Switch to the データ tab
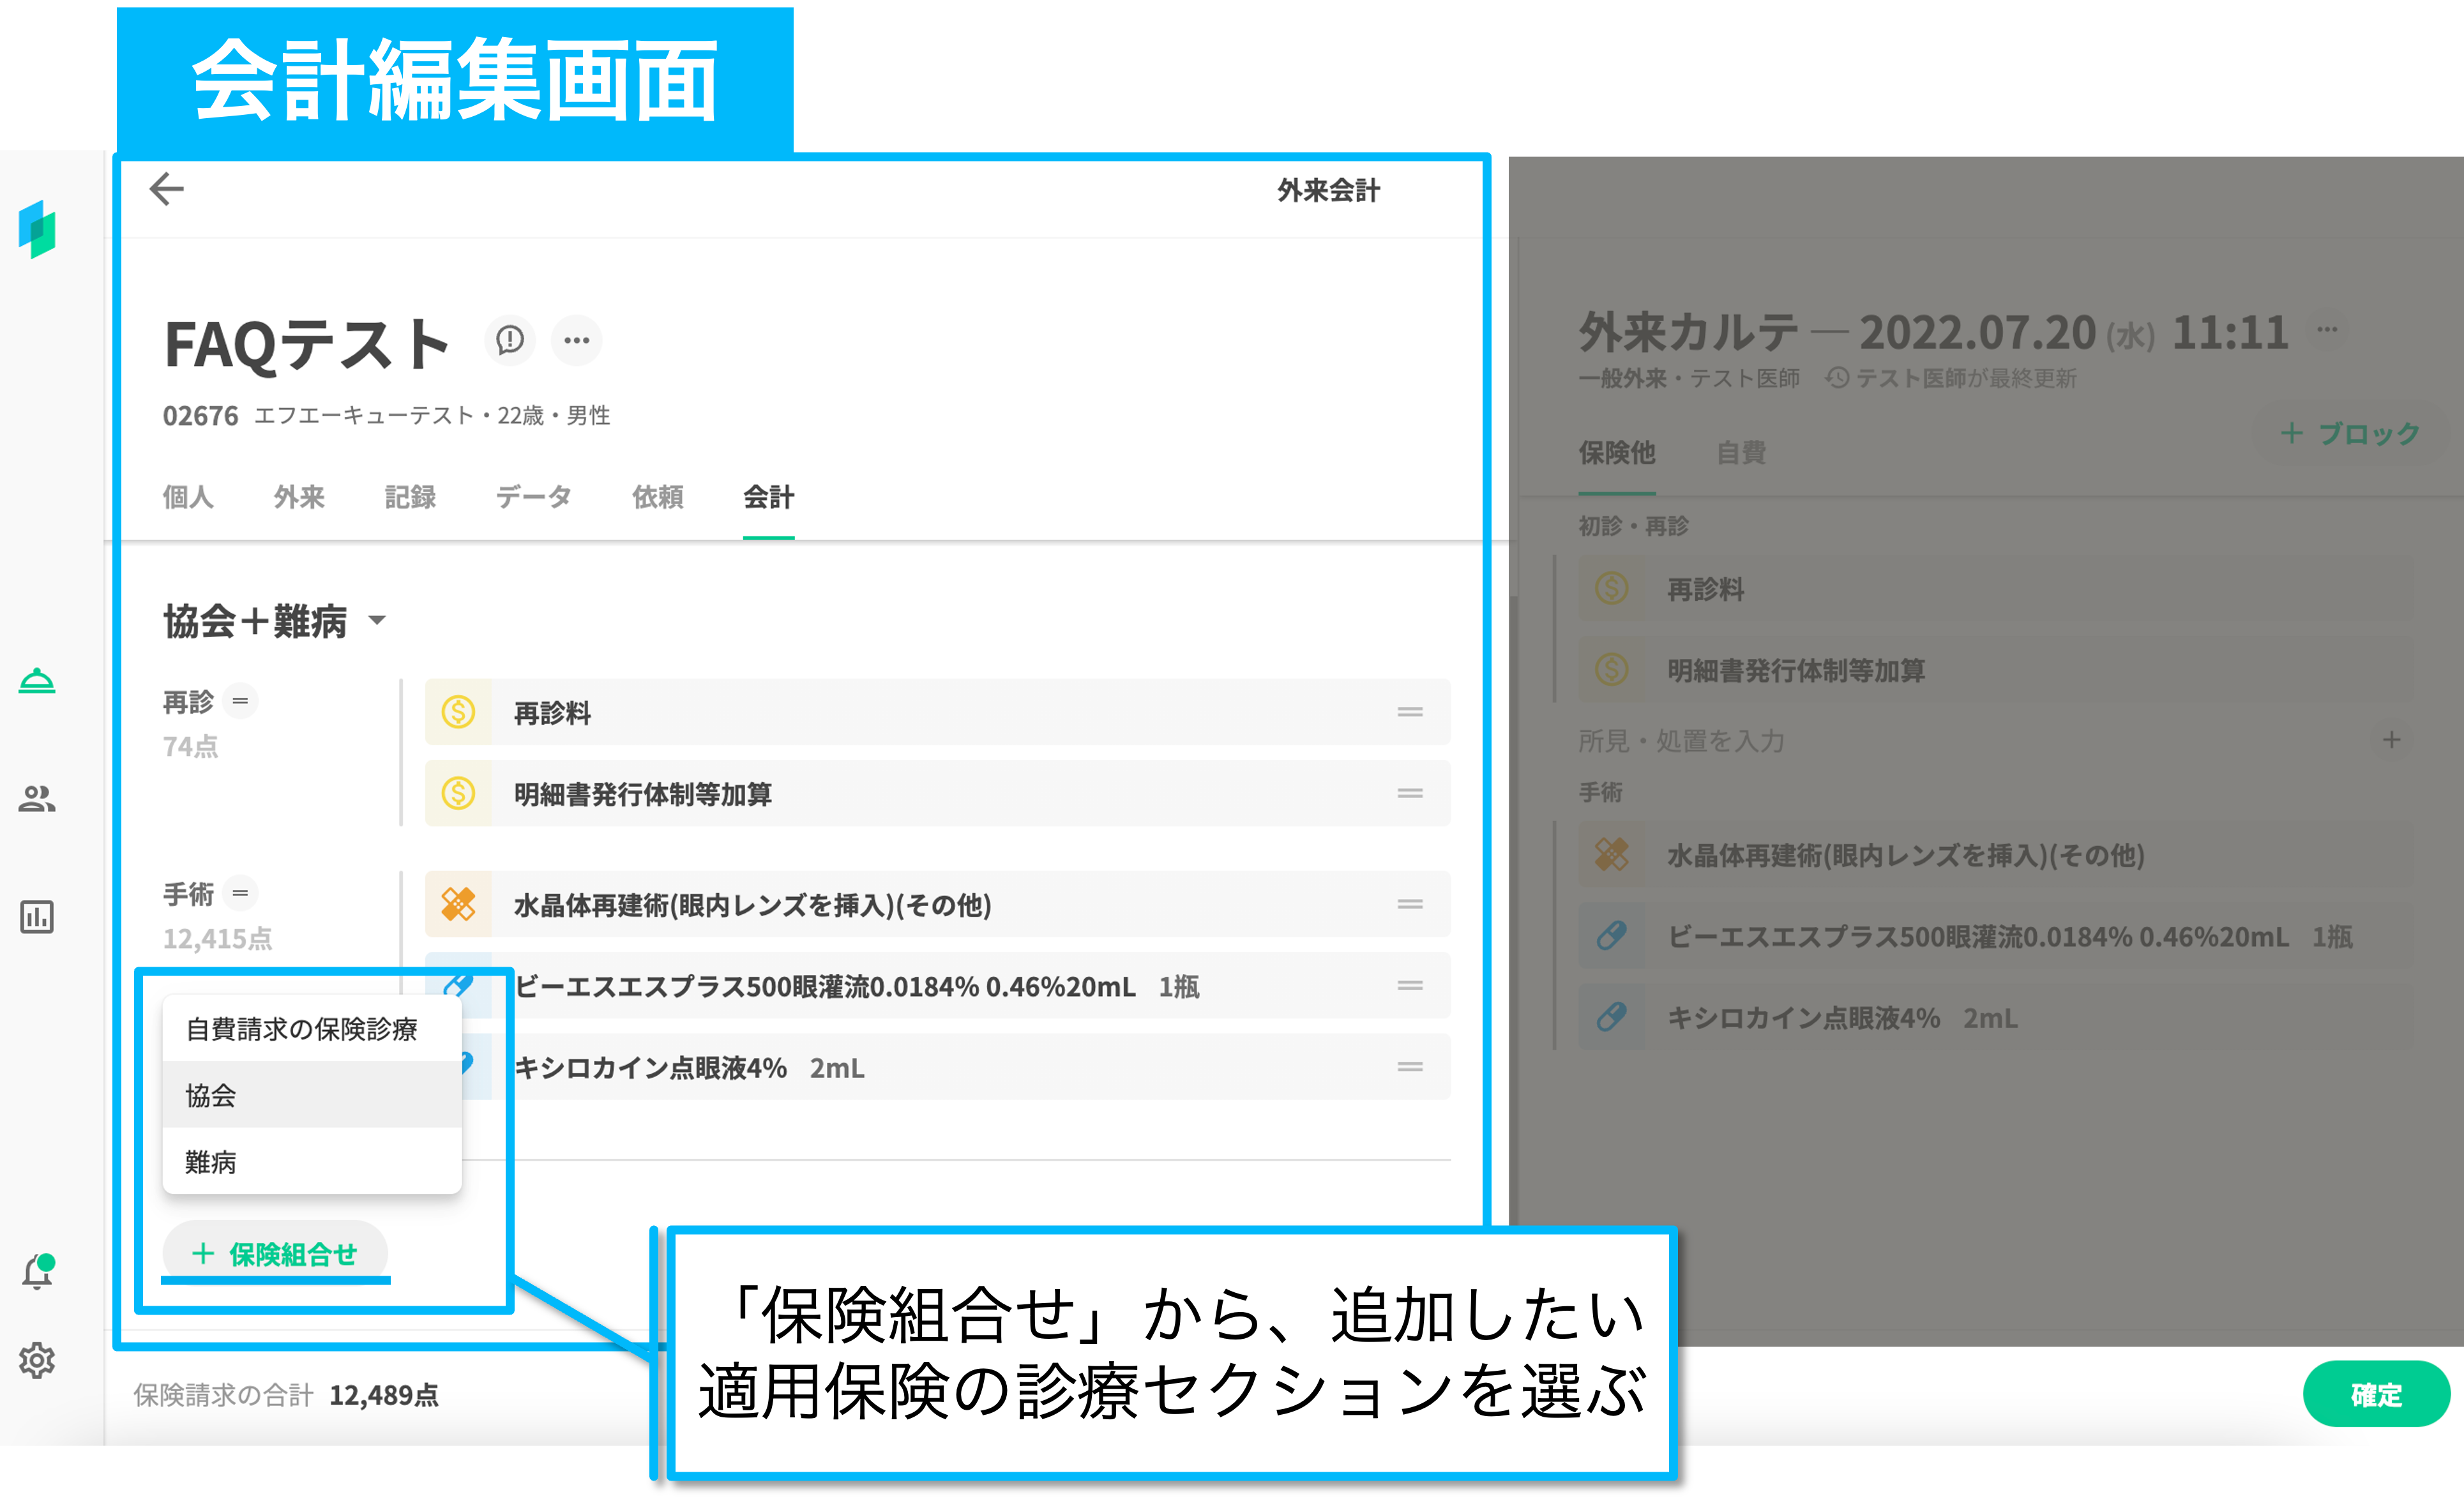This screenshot has height=1501, width=2464. coord(533,497)
